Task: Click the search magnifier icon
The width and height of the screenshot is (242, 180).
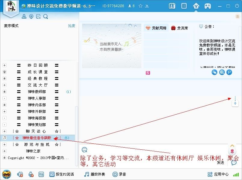Action: pos(45,16)
